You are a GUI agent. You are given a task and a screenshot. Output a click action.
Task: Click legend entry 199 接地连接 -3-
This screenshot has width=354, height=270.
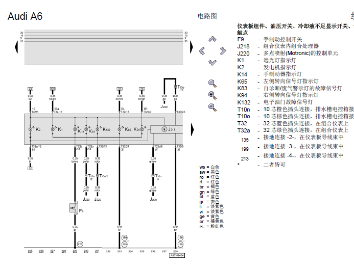292,147
